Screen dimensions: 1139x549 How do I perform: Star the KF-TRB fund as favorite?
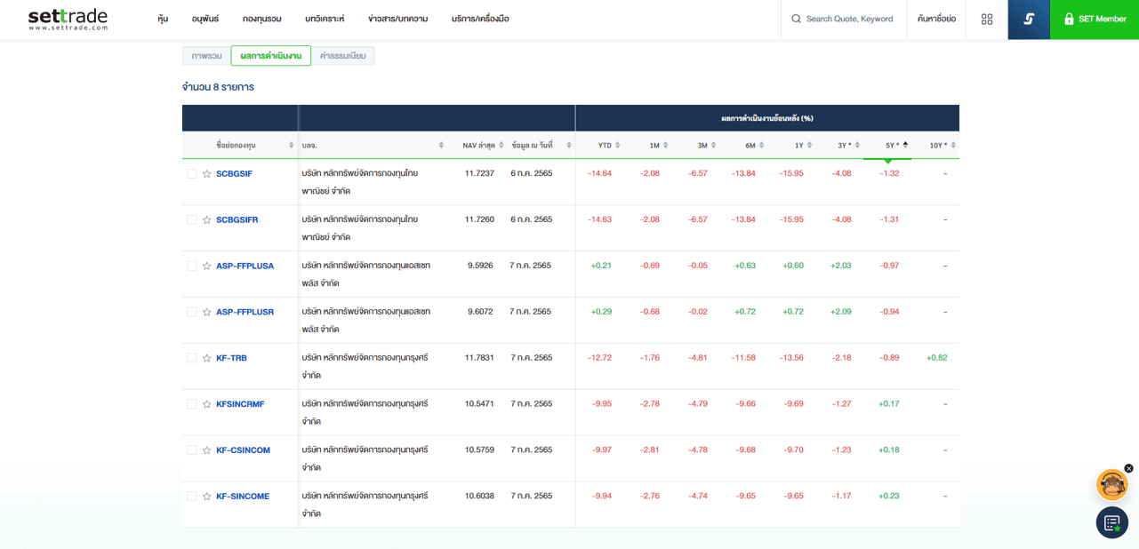click(206, 358)
